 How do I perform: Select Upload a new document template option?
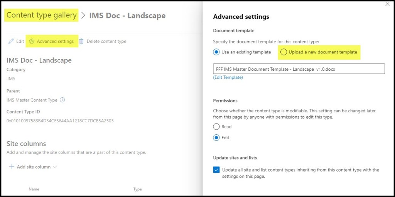click(284, 52)
